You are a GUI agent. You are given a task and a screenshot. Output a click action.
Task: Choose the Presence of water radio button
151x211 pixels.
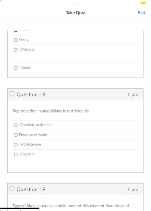[16, 135]
